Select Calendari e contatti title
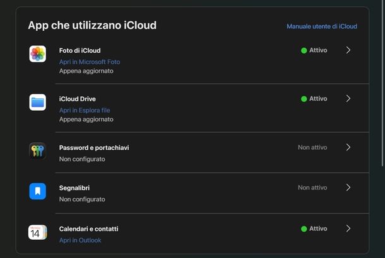 [88, 229]
